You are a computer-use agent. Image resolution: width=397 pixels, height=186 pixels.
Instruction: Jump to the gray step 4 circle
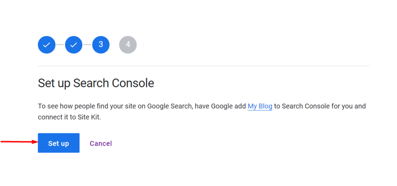128,45
